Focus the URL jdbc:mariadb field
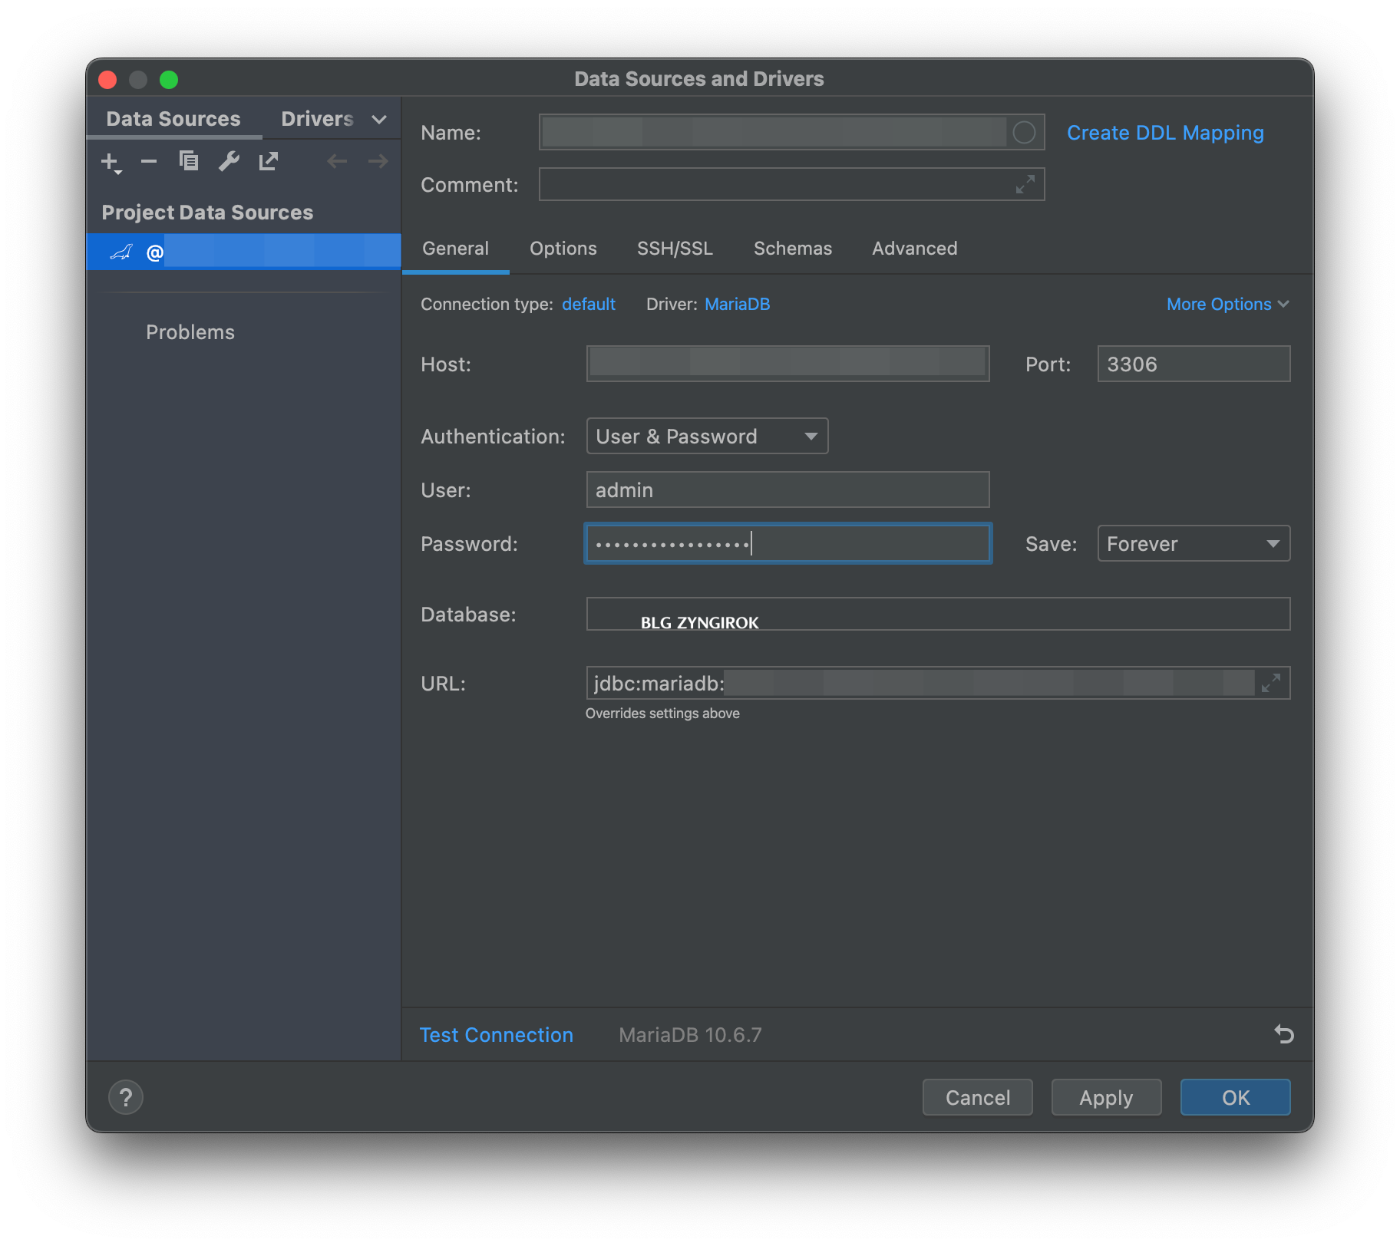 [x=938, y=683]
